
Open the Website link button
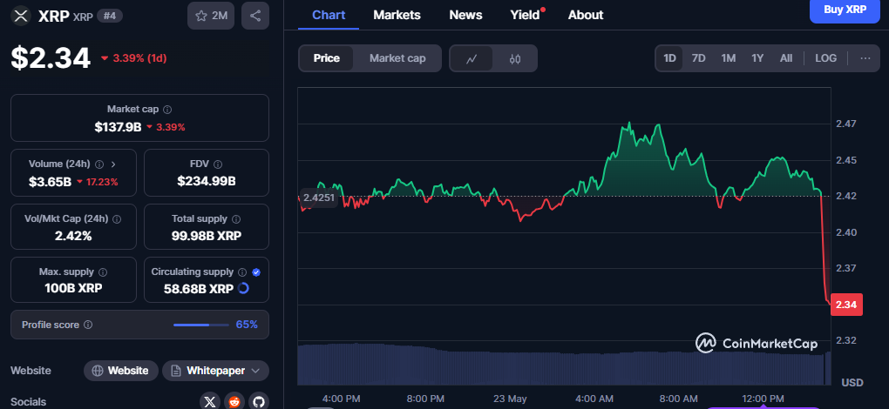[x=121, y=371]
